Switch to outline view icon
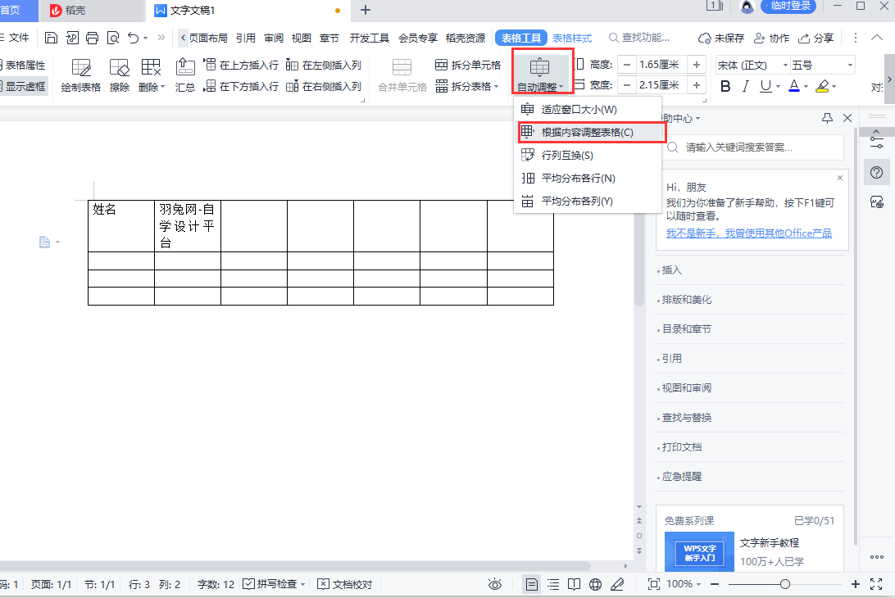This screenshot has width=895, height=598. tap(553, 584)
